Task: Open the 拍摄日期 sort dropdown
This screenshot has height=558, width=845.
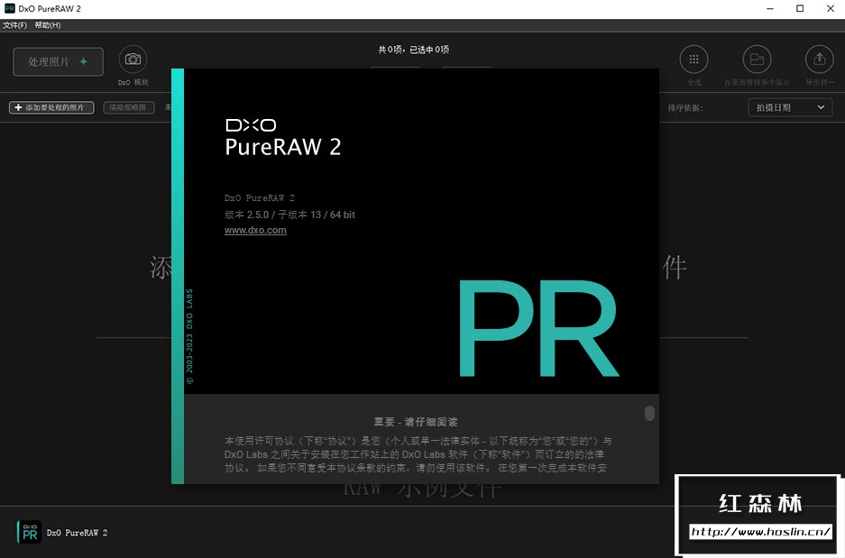Action: coord(790,107)
